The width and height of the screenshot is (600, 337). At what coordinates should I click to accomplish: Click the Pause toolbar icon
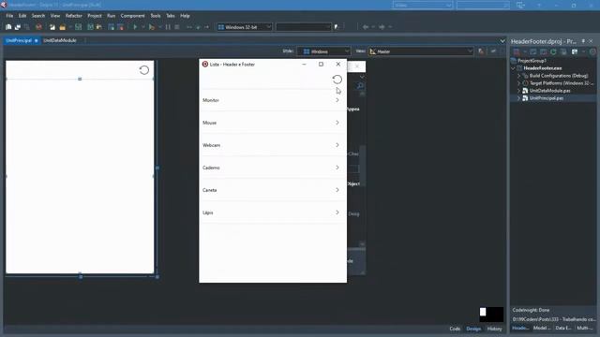[168, 27]
